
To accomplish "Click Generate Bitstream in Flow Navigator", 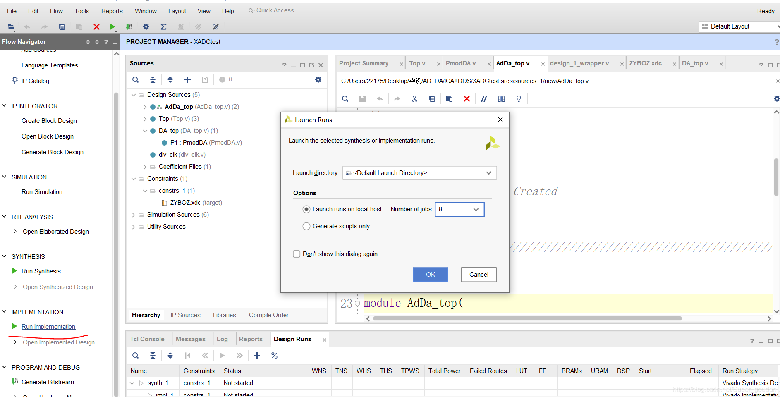I will (x=48, y=382).
